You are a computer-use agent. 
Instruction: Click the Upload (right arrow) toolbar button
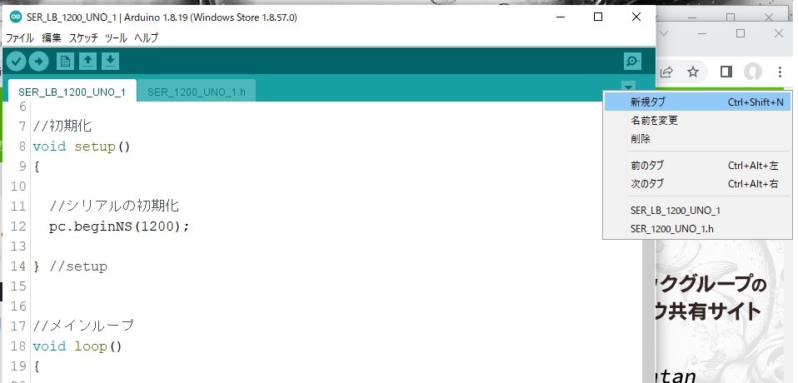(38, 62)
